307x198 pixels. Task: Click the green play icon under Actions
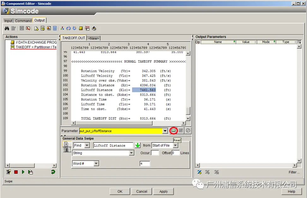click(23, 172)
